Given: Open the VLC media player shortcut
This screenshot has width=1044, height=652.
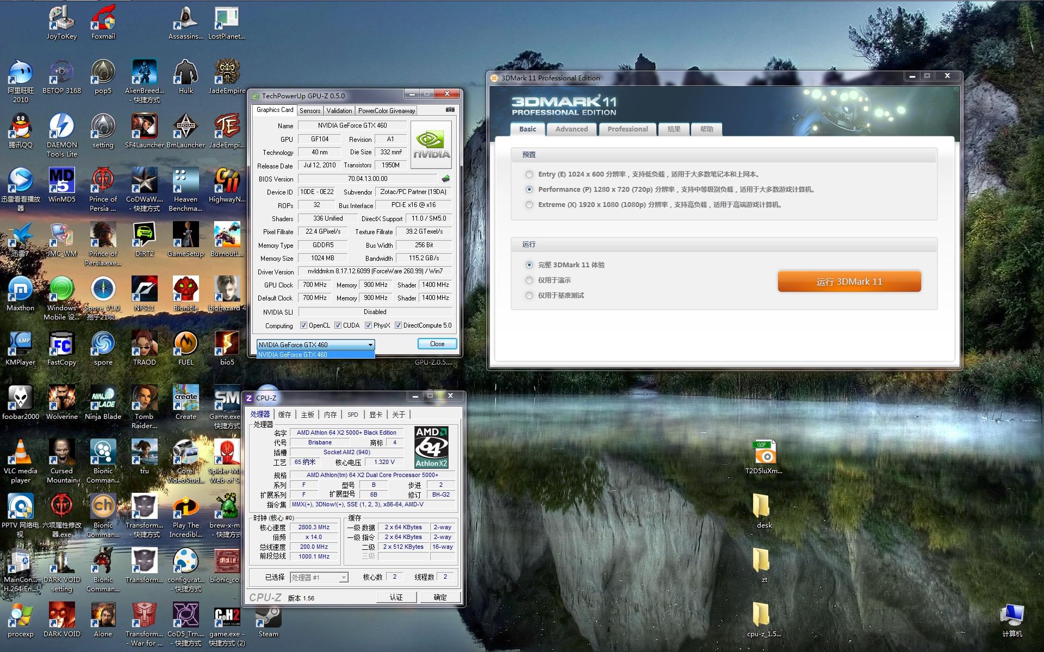Looking at the screenshot, I should pyautogui.click(x=21, y=454).
